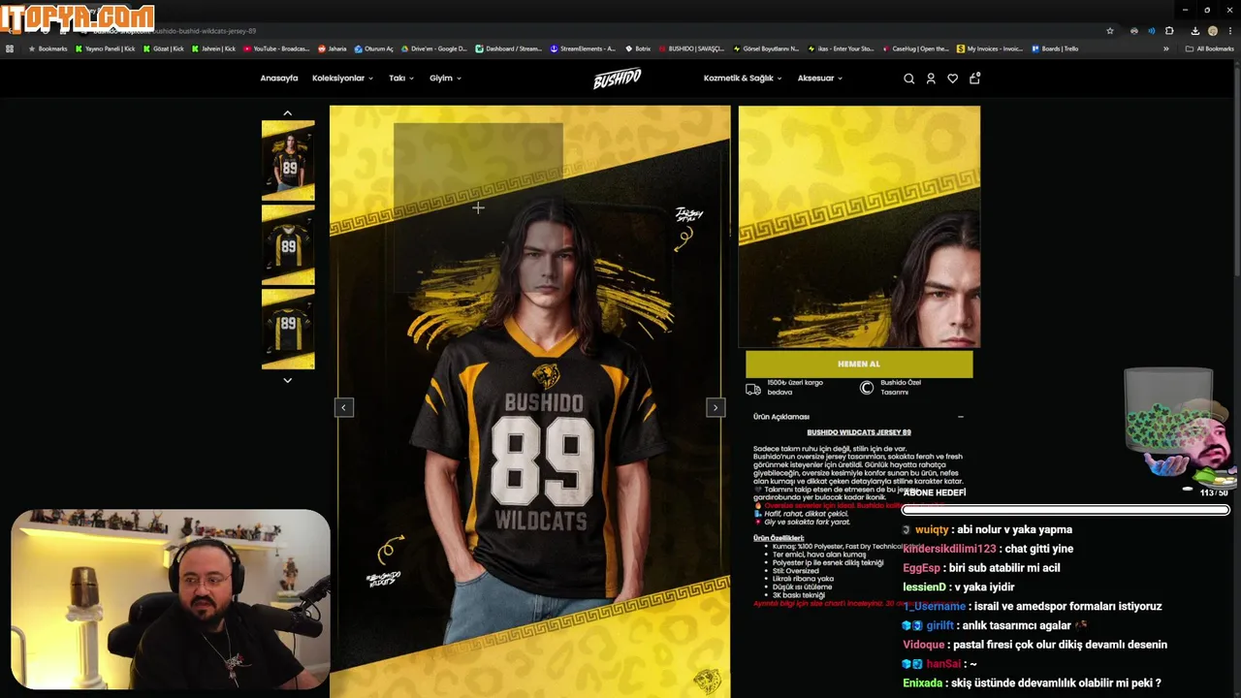Expand Koleksiyonlar menu dropdown
This screenshot has width=1241, height=698.
point(342,79)
